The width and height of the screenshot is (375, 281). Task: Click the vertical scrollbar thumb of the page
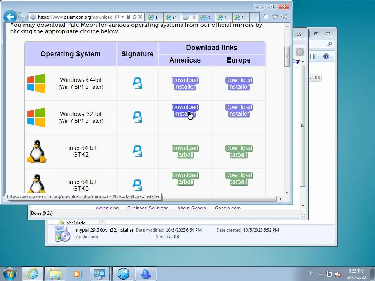click(287, 56)
